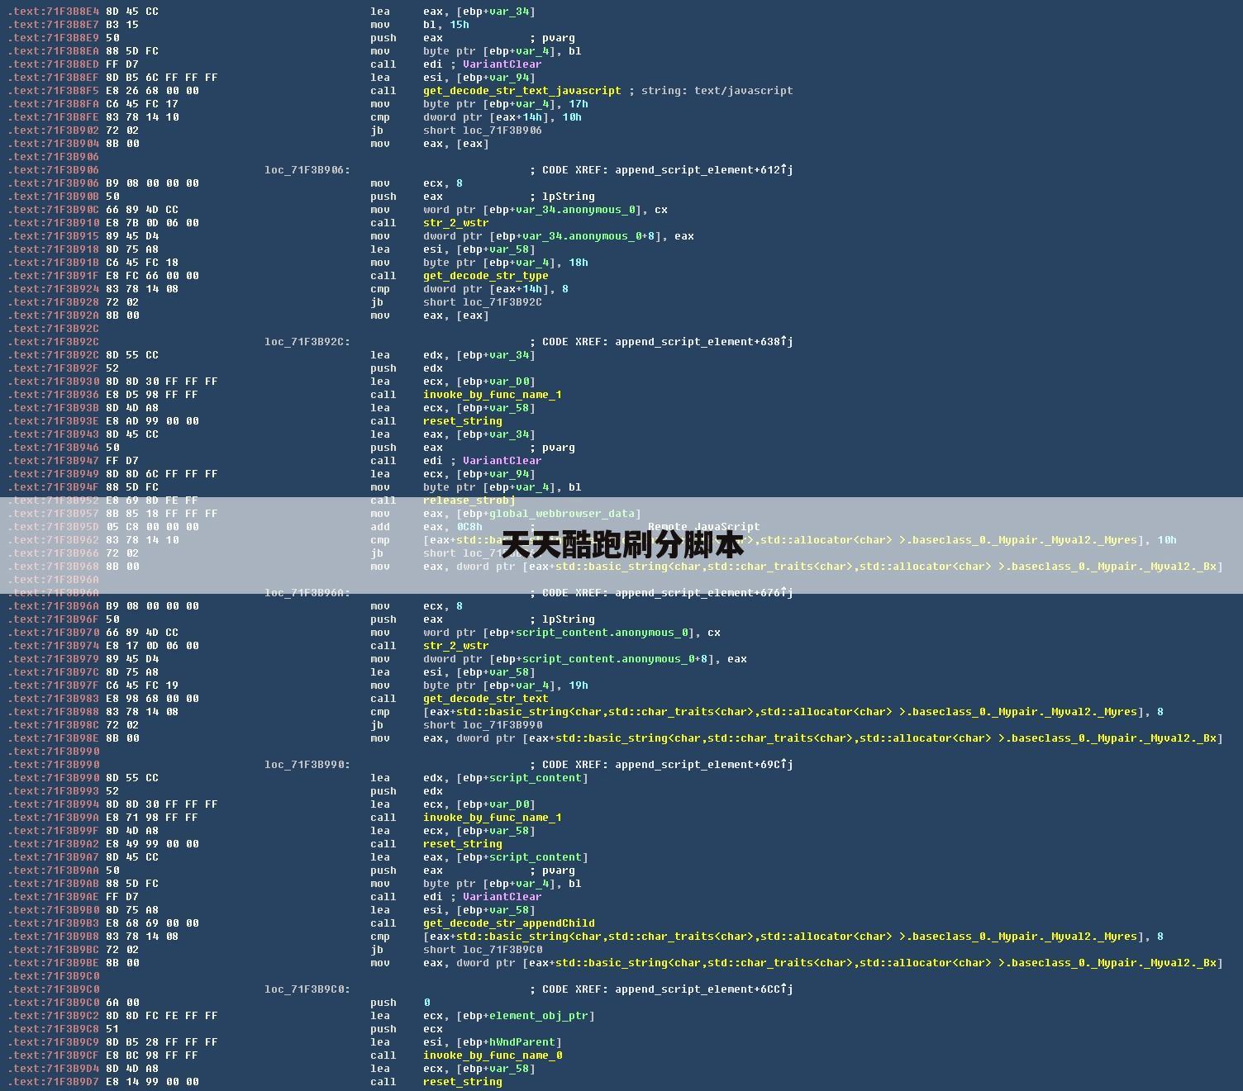Follow the append_script_element+6CC cross reference
The image size is (1243, 1091).
703,989
